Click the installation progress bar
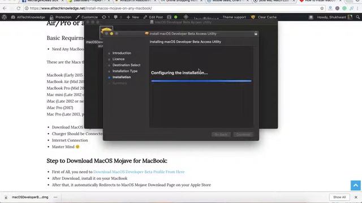This screenshot has width=362, height=203. tap(201, 81)
